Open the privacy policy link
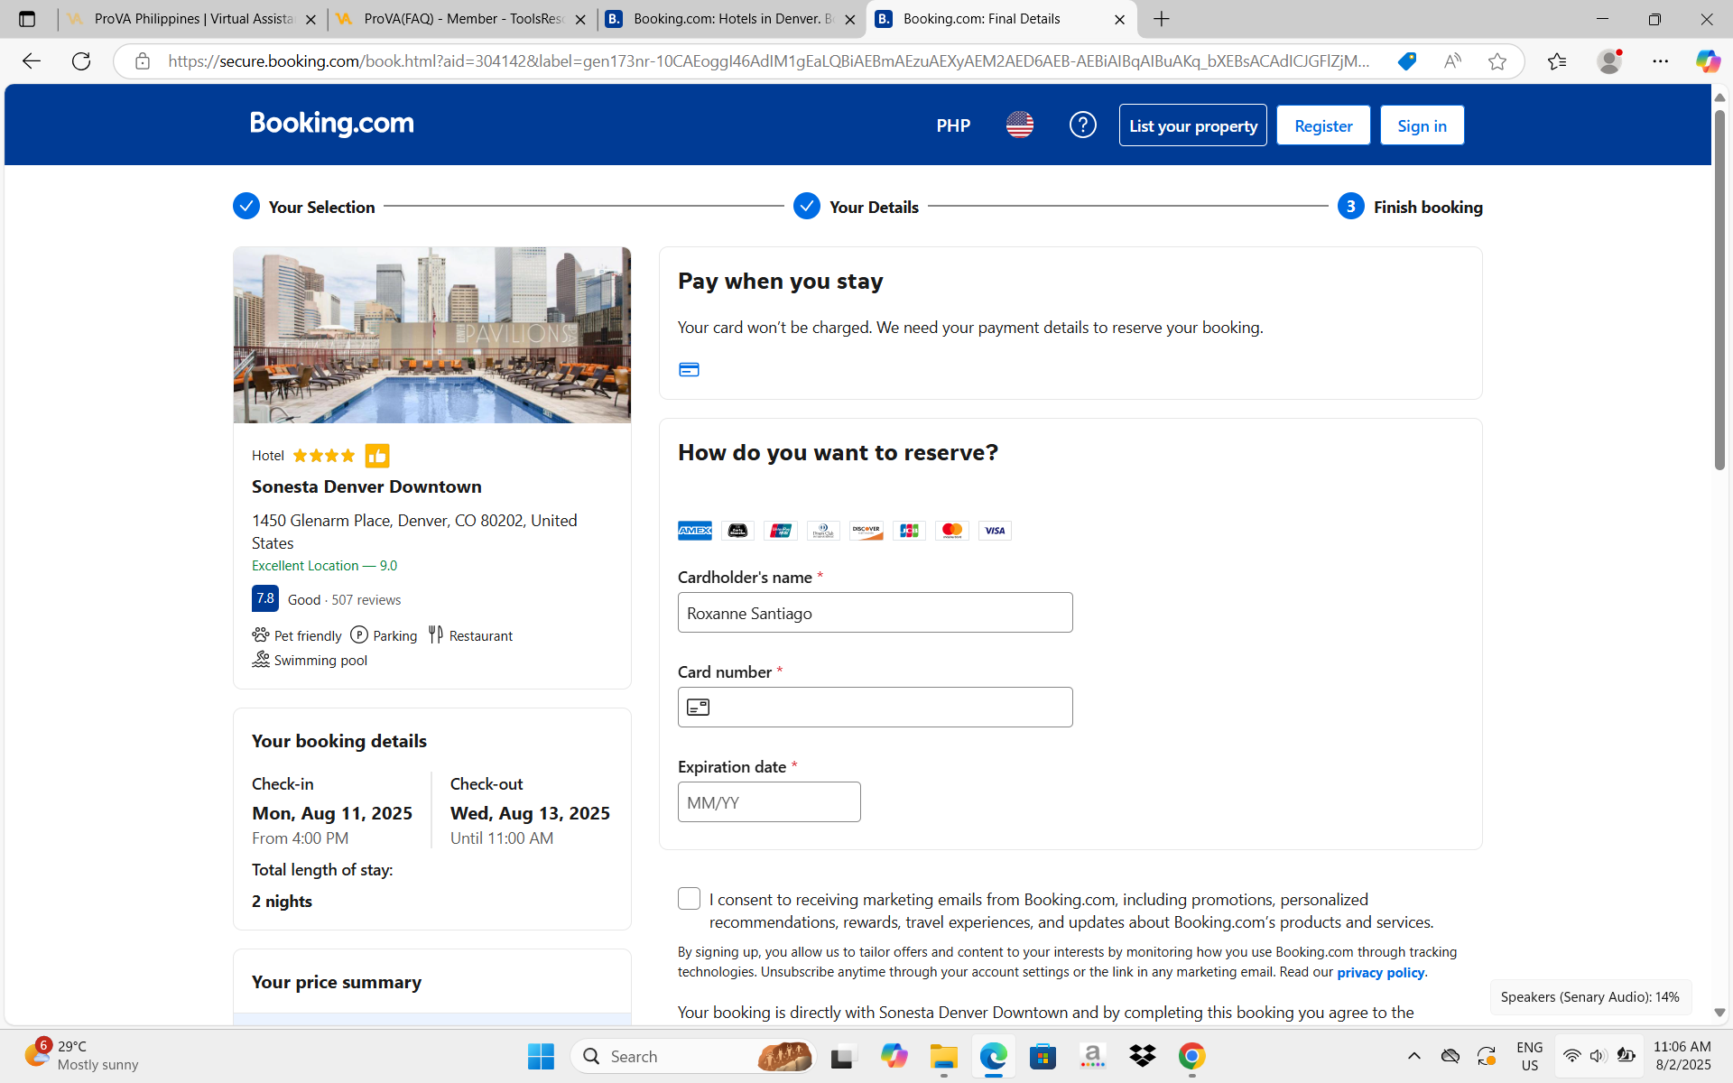 (1380, 972)
